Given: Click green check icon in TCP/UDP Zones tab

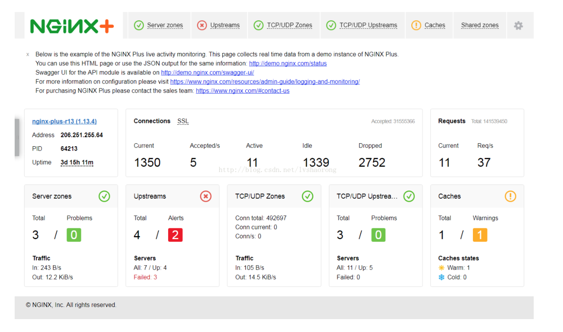Looking at the screenshot, I should [x=258, y=25].
